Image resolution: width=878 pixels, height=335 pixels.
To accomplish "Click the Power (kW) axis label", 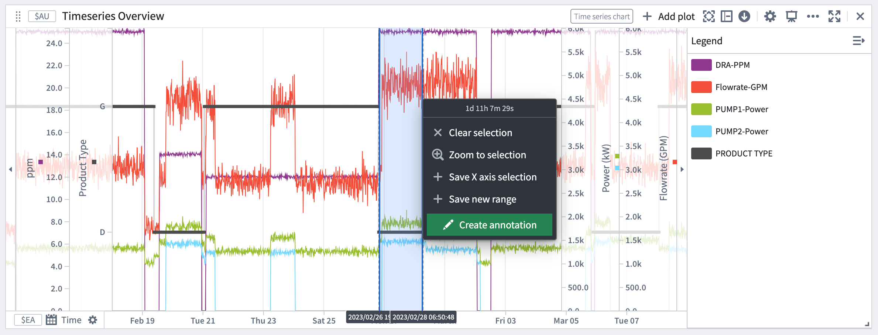I will coord(606,168).
